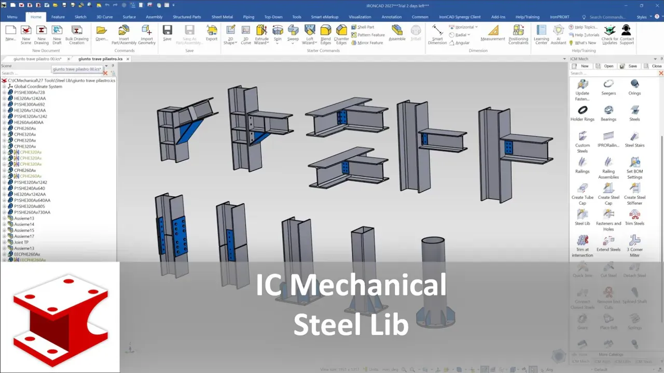Image resolution: width=664 pixels, height=373 pixels.
Task: Click Open in ICM Mech panel
Action: tap(605, 66)
